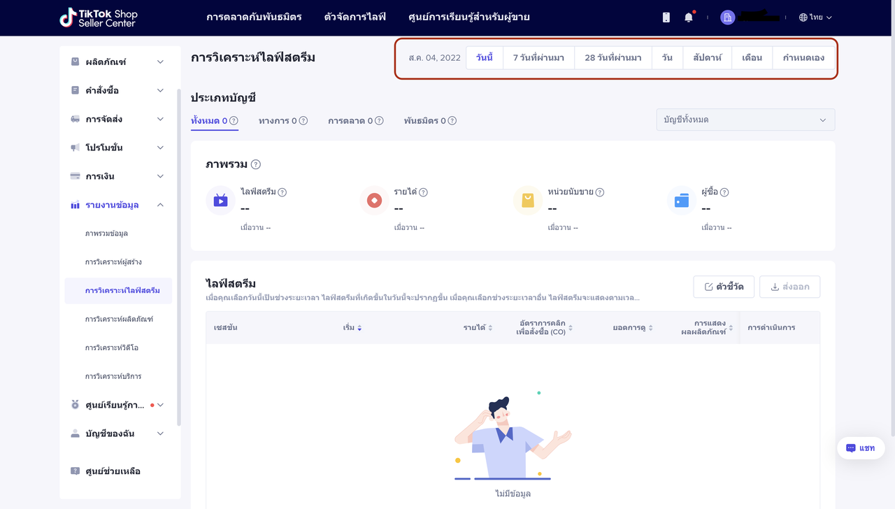Expand the ผลิตภัณฑ์ sidebar menu
This screenshot has height=509, width=895.
tap(117, 62)
